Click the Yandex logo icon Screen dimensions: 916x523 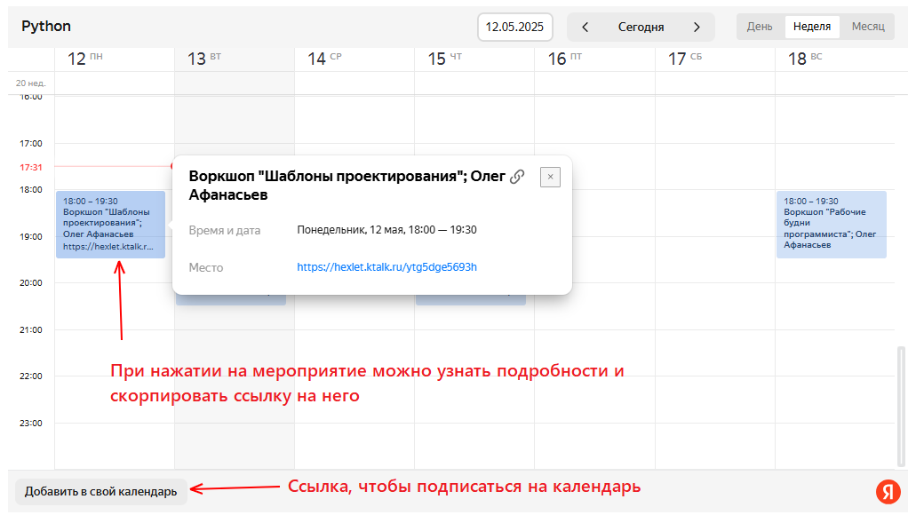[888, 491]
